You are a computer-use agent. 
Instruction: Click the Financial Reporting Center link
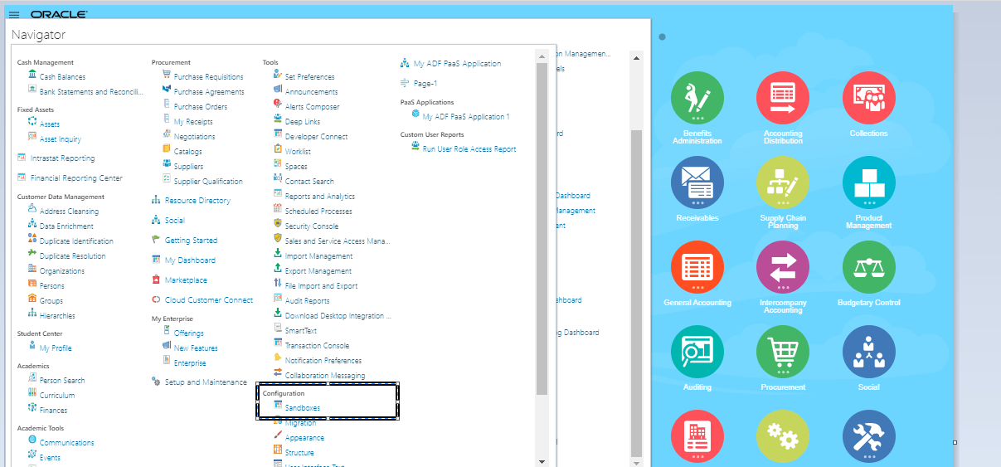[x=75, y=178]
